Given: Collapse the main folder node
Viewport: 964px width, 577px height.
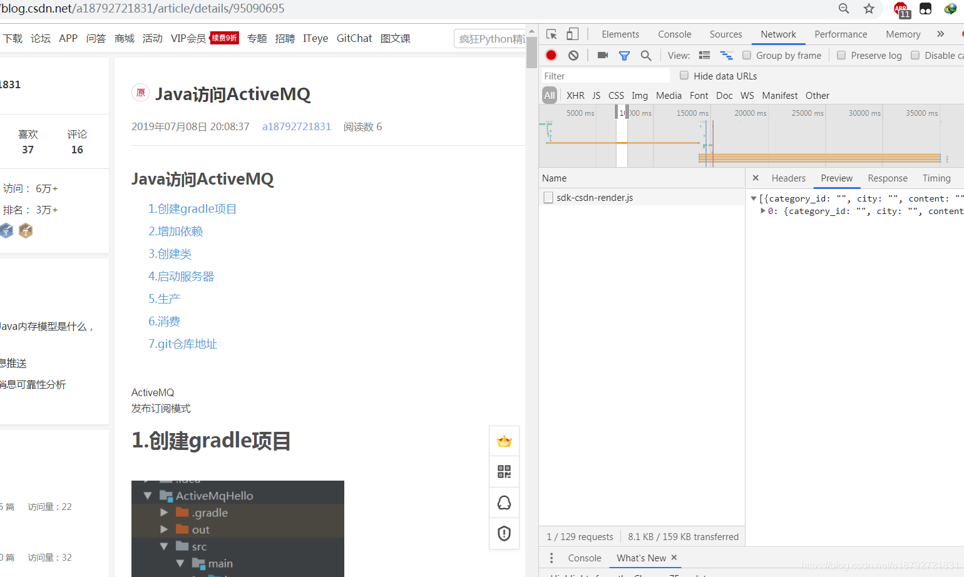Looking at the screenshot, I should 180,563.
